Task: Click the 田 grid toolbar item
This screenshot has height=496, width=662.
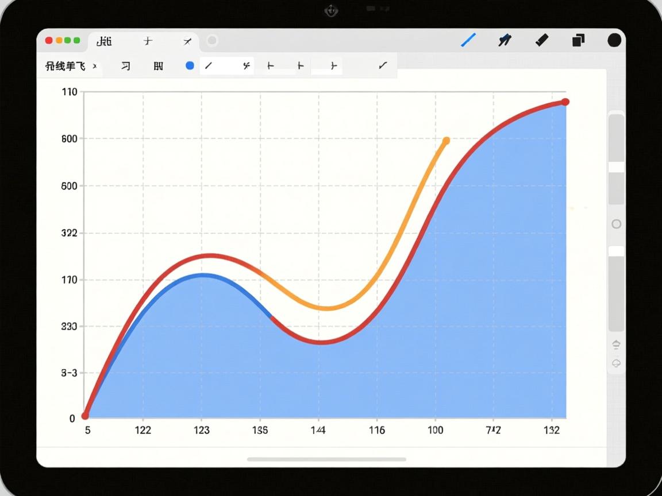Action: point(158,66)
